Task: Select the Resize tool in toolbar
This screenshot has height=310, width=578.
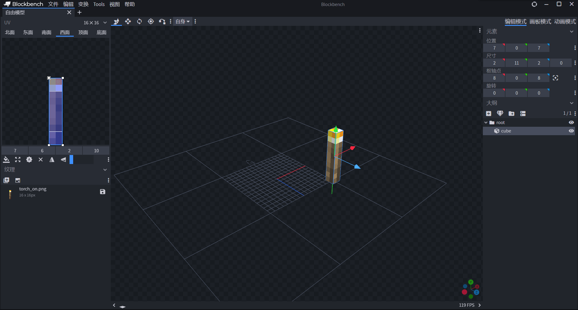Action: tap(128, 22)
